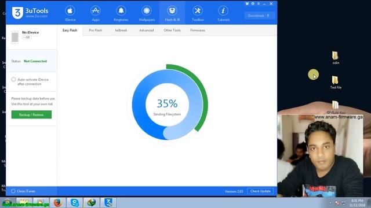Toggle Auto-activate iDevice after connection

(13, 80)
